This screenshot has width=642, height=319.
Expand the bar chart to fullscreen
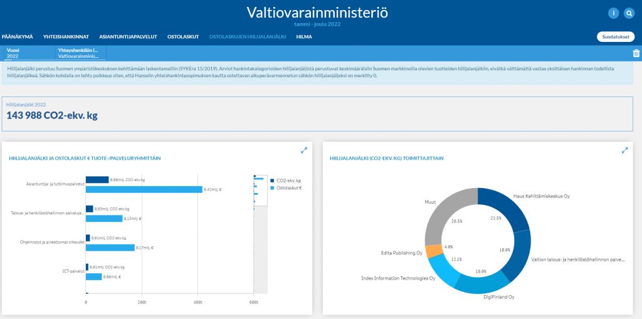(x=304, y=150)
